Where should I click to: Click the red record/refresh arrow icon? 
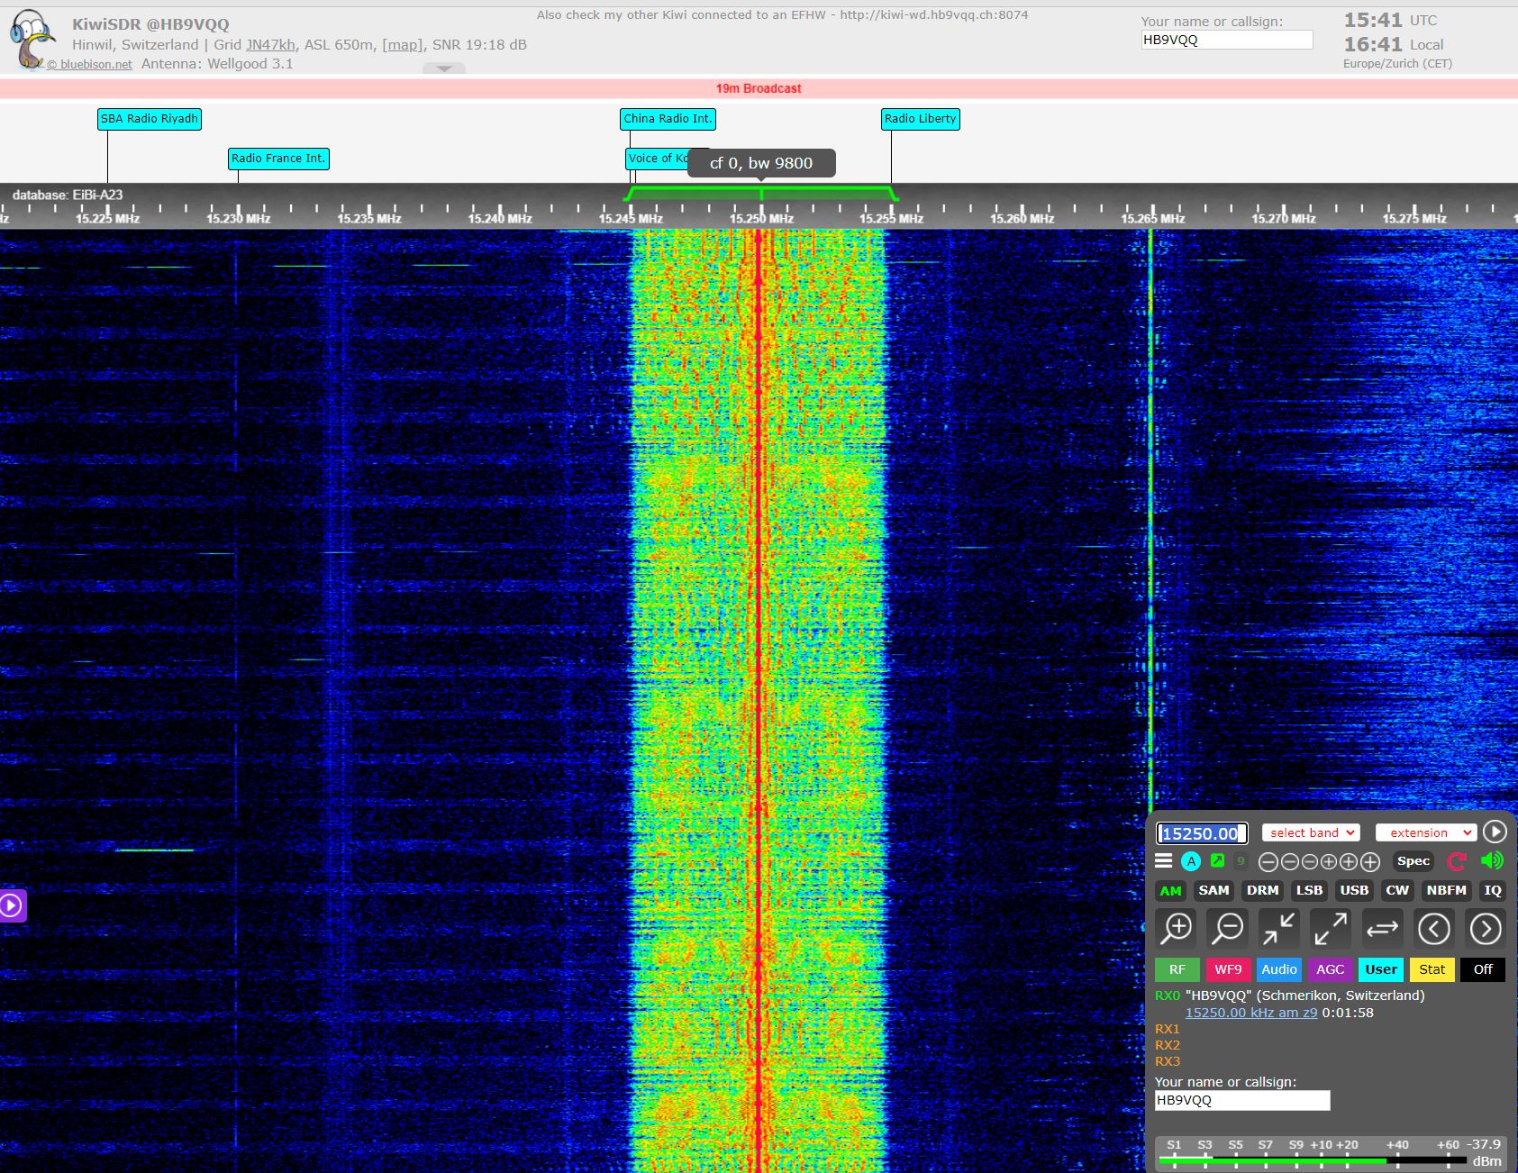(1457, 861)
